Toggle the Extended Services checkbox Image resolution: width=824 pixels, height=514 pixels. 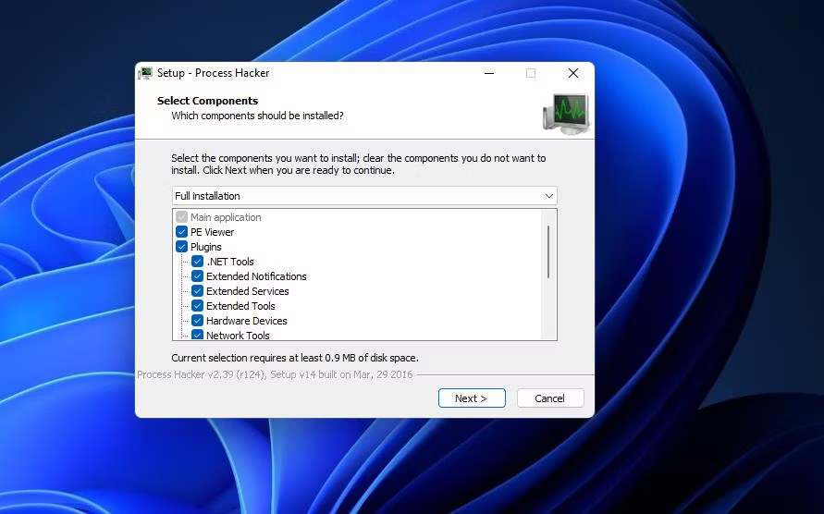(x=198, y=290)
